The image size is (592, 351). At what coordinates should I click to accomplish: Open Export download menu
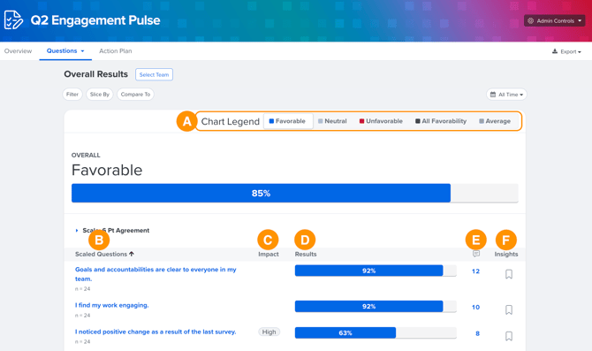(566, 51)
